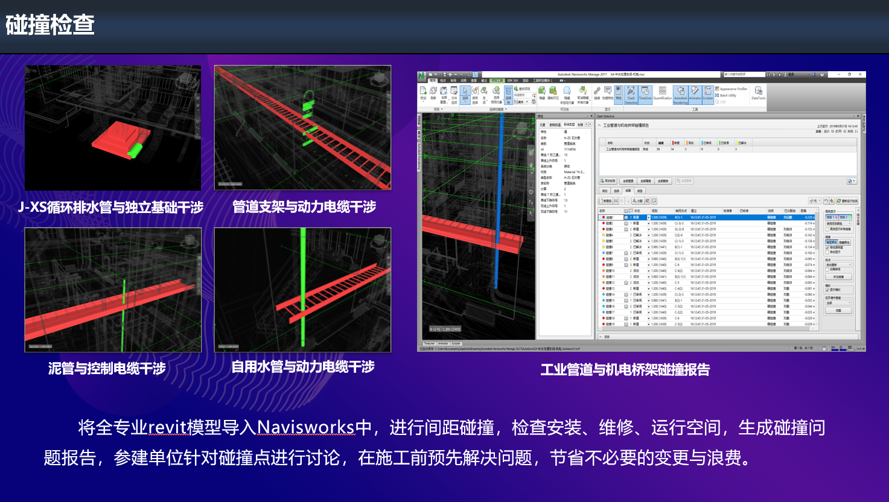Toggle 显示模拟 checkbox
The height and width of the screenshot is (502, 889).
pyautogui.click(x=827, y=290)
